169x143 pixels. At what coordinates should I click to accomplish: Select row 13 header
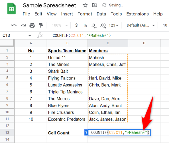click(x=7, y=133)
